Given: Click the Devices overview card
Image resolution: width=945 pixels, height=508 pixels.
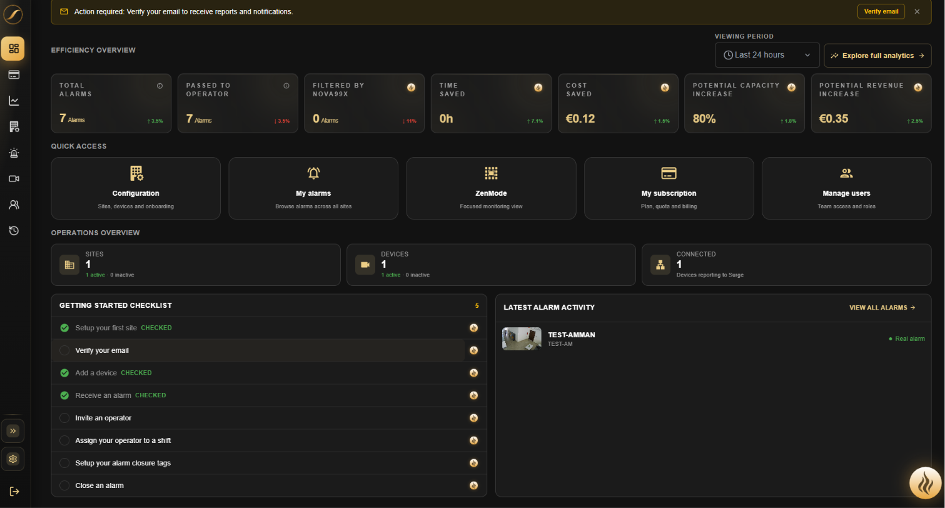Looking at the screenshot, I should coord(491,265).
